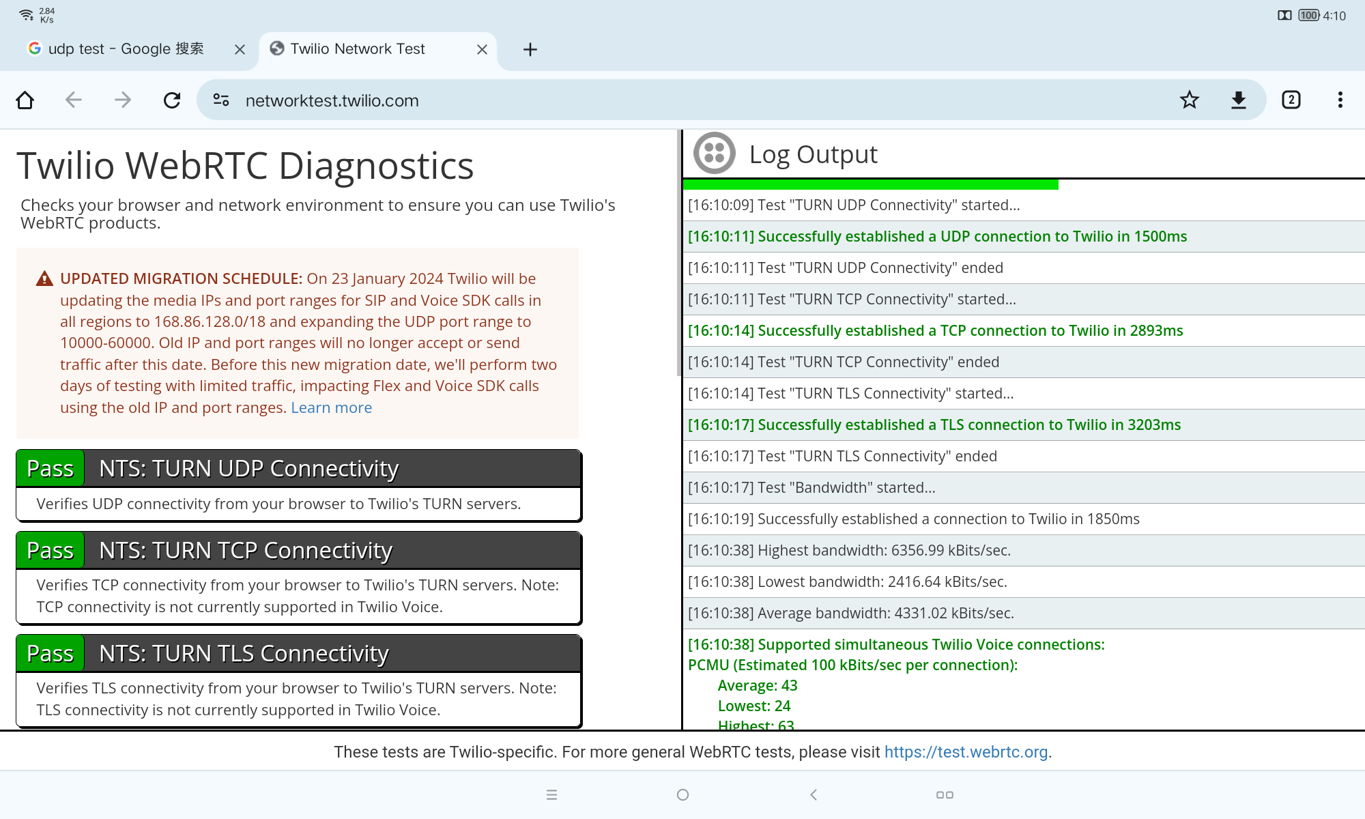Click the back navigation arrow
The width and height of the screenshot is (1365, 819).
coord(74,100)
